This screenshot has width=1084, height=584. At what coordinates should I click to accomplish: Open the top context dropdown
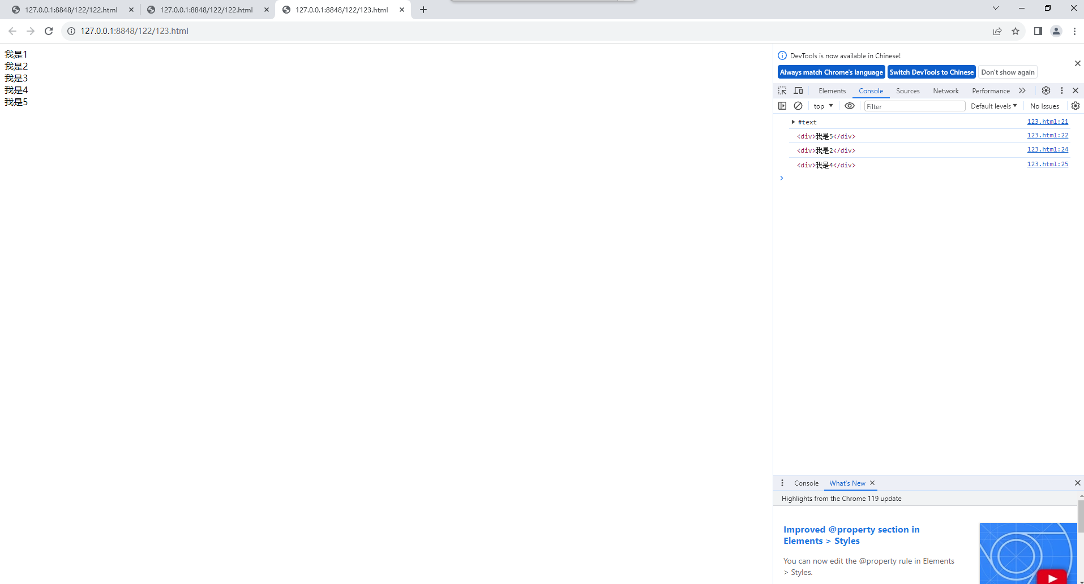click(823, 106)
